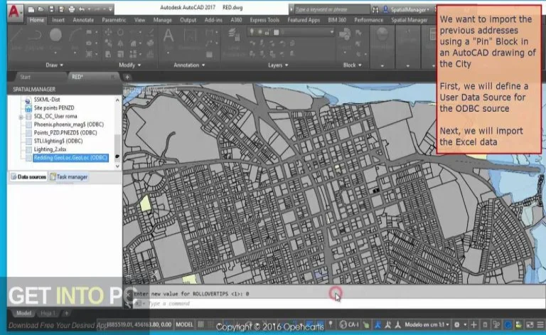Select the Lighting_2.xlsx data source

click(50, 149)
